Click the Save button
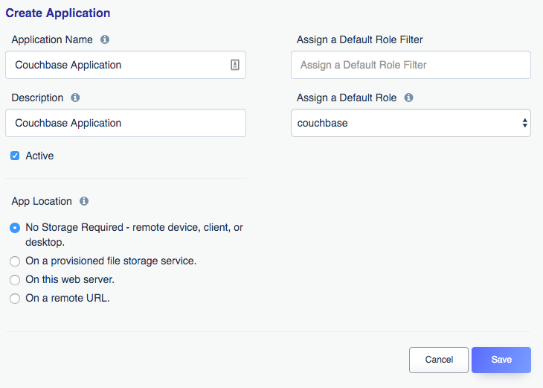Viewport: 543px width, 388px height. [501, 360]
